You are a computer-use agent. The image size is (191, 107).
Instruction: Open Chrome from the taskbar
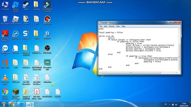point(13,104)
